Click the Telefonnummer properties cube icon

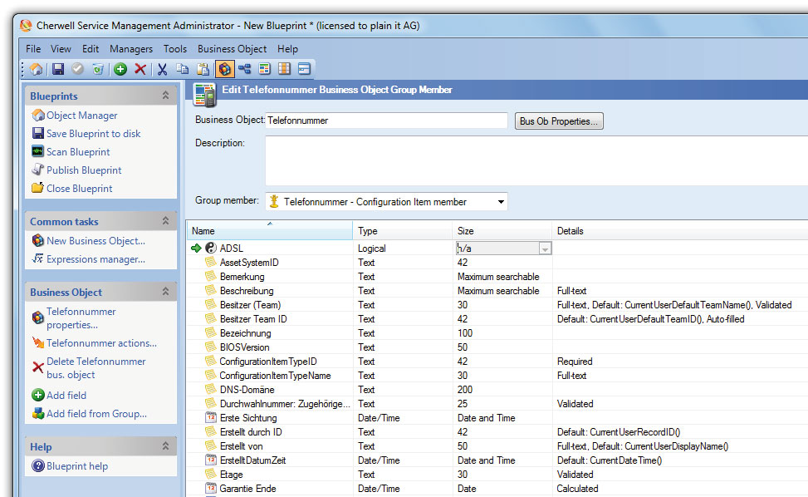pos(38,317)
